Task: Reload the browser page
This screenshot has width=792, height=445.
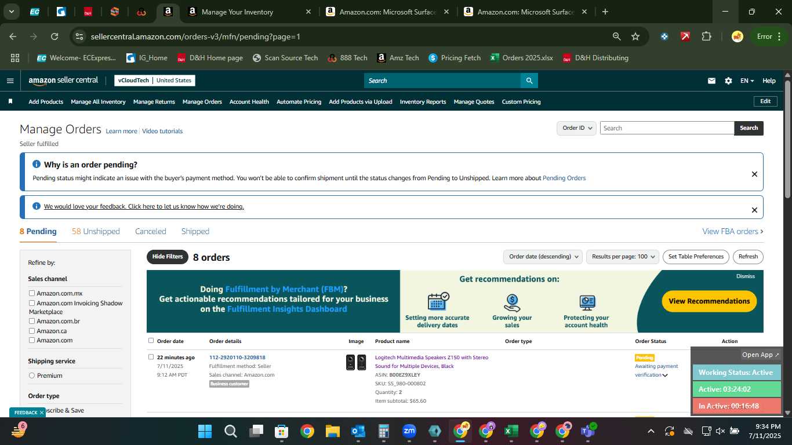Action: point(55,37)
